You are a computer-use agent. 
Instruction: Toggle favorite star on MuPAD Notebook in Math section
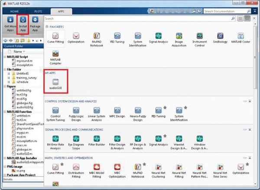pyautogui.click(x=144, y=164)
